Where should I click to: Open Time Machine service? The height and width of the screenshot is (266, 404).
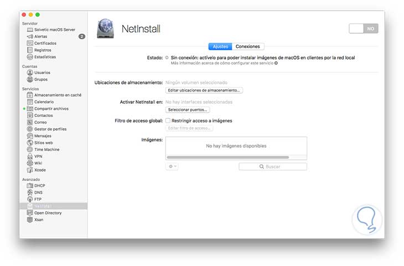point(43,150)
